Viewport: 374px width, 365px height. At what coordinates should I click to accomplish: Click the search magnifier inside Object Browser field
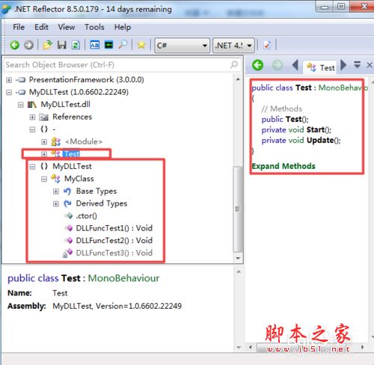(x=234, y=64)
